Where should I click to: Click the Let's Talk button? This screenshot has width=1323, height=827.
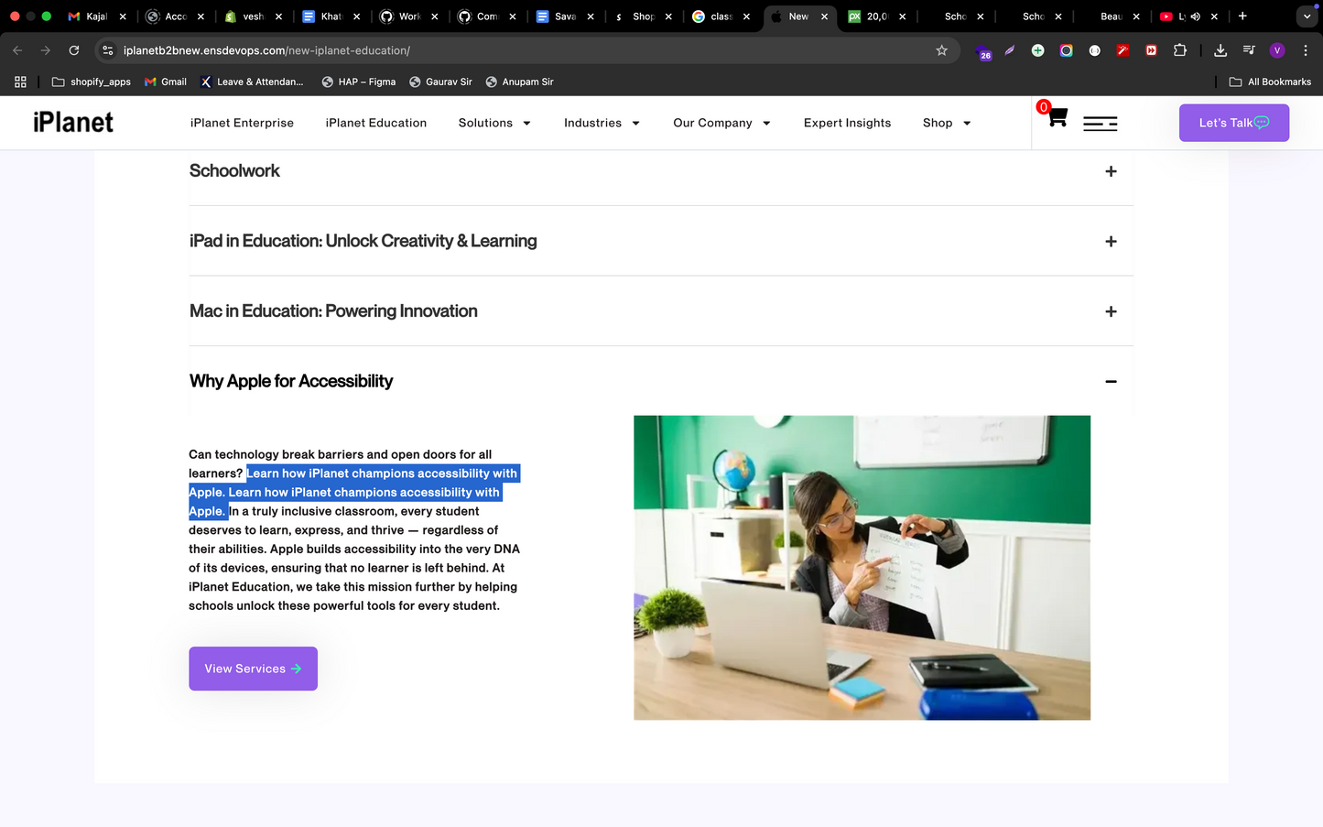[1233, 123]
